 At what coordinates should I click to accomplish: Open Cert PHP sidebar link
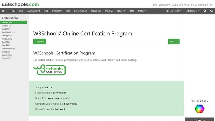[6, 45]
